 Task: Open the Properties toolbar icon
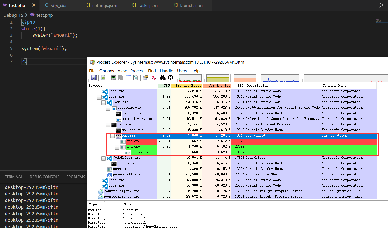point(146,78)
